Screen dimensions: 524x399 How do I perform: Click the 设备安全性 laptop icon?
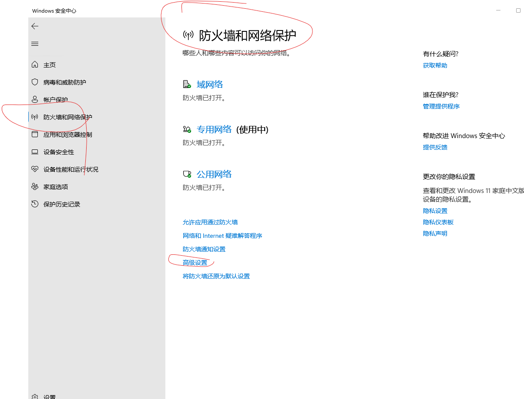coord(35,152)
